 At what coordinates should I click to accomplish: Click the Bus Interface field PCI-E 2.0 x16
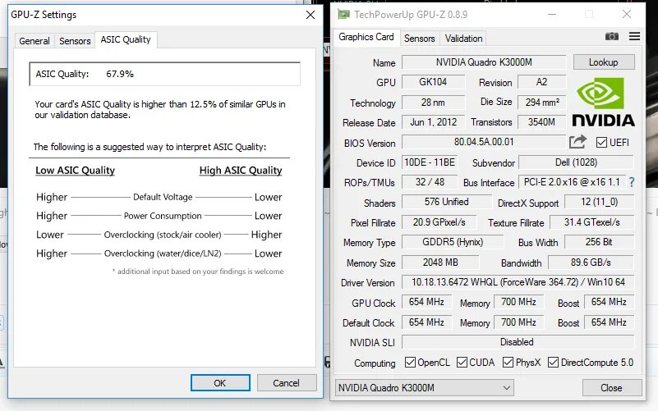click(x=572, y=182)
